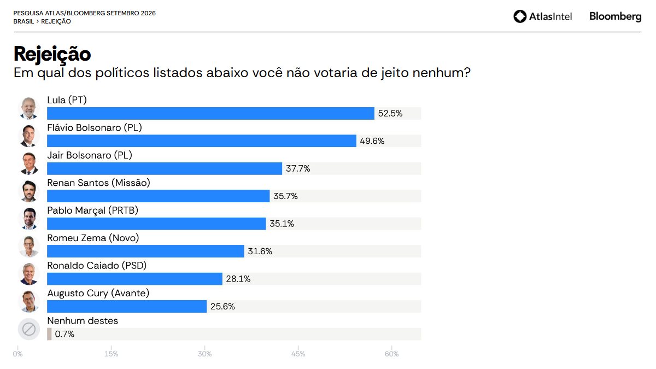Image resolution: width=656 pixels, height=369 pixels.
Task: Click the 45% axis tick label
Action: click(x=298, y=354)
